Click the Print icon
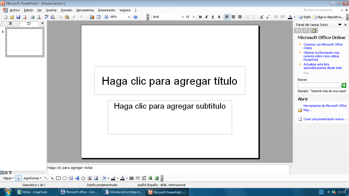This screenshot has width=349, height=196. click(x=32, y=17)
